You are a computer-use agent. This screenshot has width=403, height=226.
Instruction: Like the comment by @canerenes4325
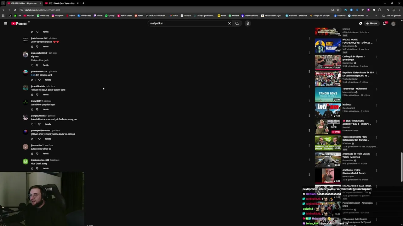(x=32, y=80)
